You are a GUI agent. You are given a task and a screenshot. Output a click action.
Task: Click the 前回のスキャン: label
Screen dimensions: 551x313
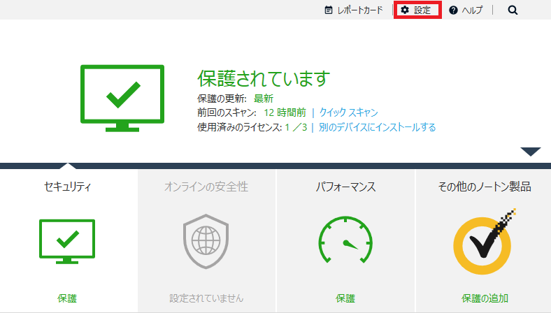pos(227,112)
